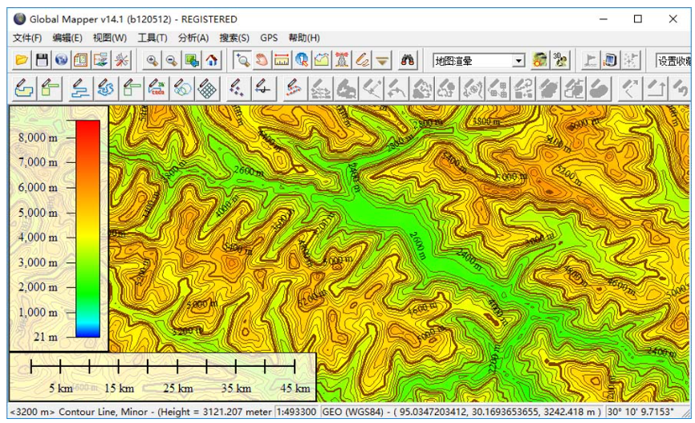This screenshot has height=423, width=695.
Task: Open the 设置收藏 favorites combo box
Action: [674, 61]
